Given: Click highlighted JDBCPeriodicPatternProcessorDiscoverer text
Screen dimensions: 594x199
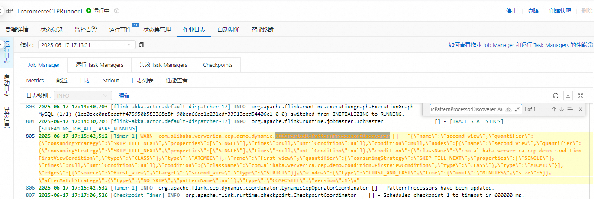Looking at the screenshot, I should 333,136.
